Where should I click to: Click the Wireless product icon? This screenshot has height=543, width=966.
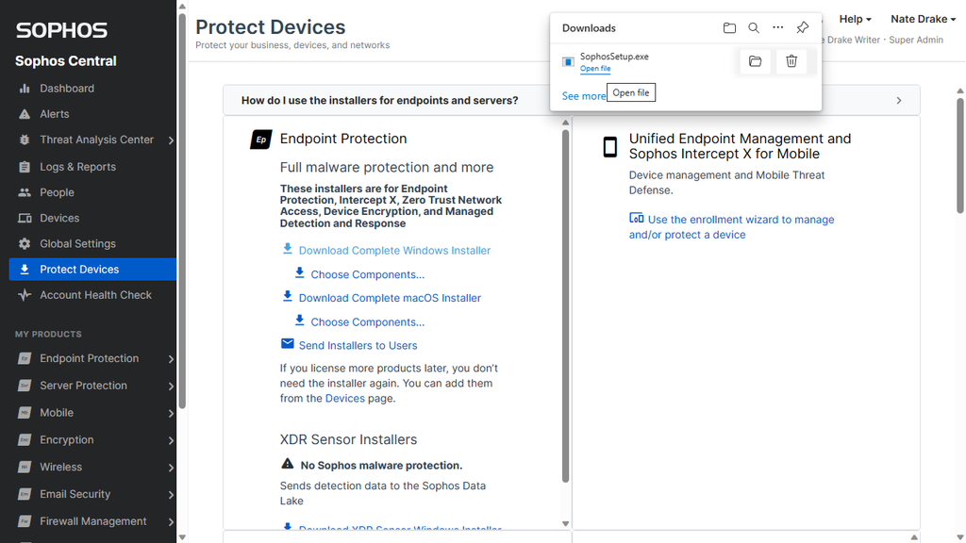[25, 467]
